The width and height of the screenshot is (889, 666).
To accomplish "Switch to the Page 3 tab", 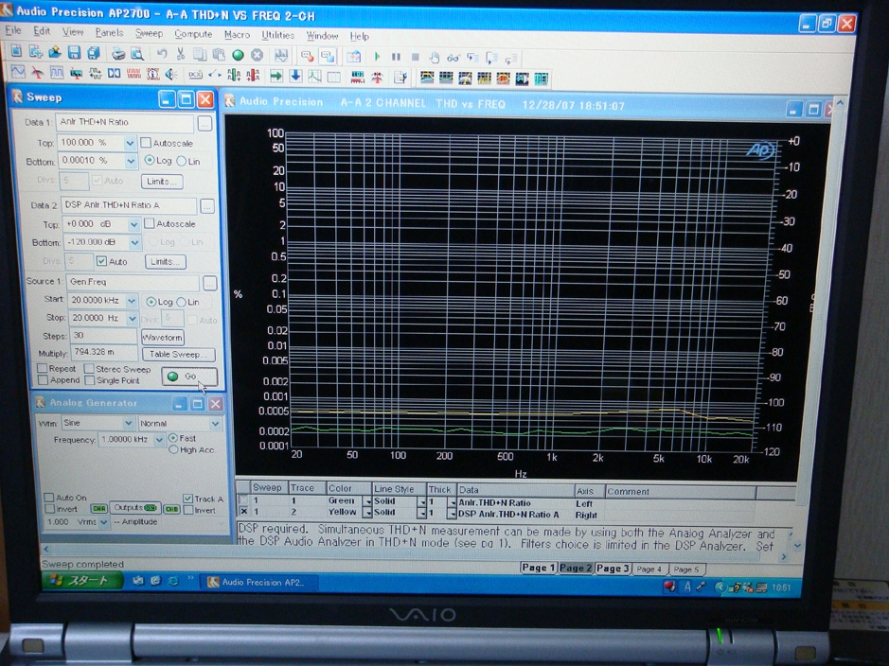I will 613,568.
